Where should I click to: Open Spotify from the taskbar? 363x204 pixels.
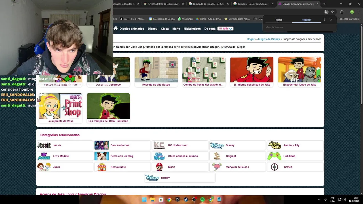pos(202,199)
